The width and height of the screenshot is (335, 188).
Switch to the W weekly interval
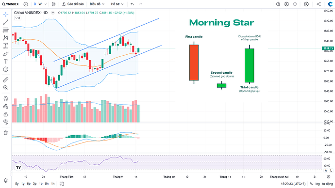coord(40,4)
